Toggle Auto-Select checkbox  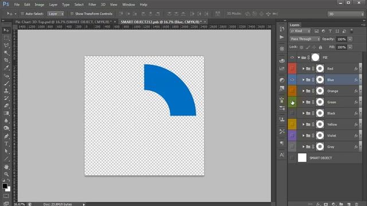tap(22, 14)
